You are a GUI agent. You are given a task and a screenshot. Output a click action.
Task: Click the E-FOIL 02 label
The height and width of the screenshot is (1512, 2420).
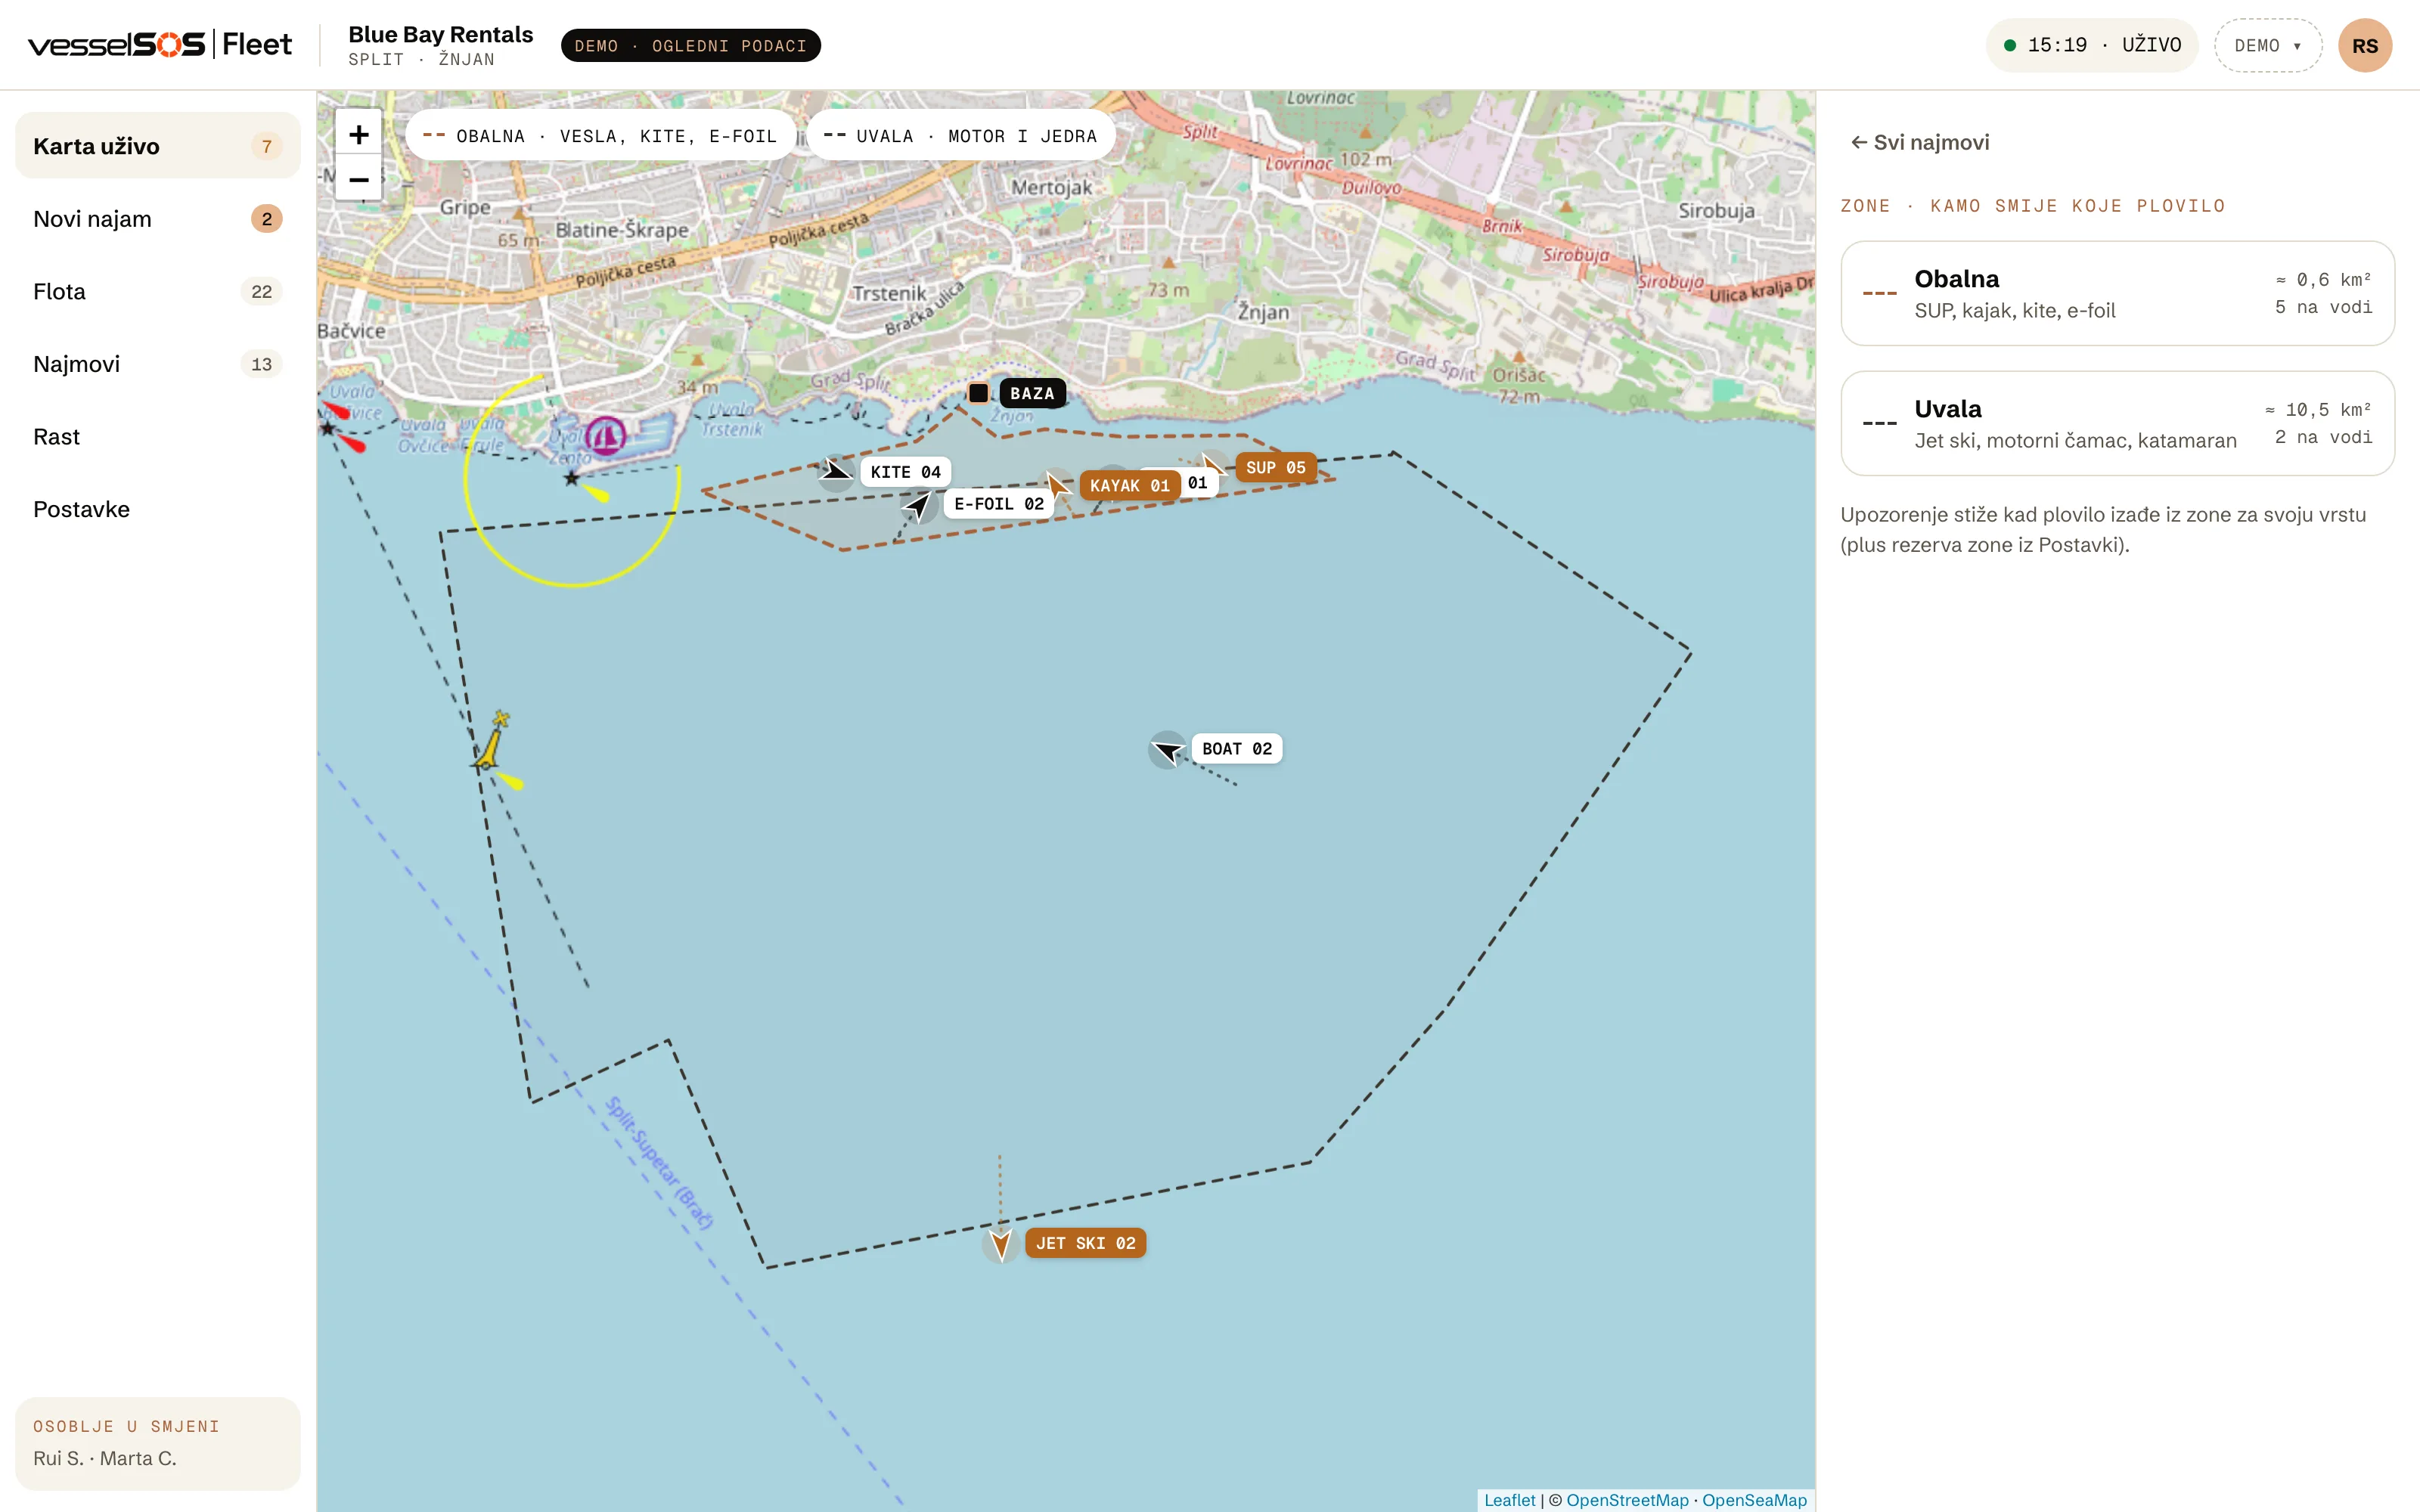[998, 504]
